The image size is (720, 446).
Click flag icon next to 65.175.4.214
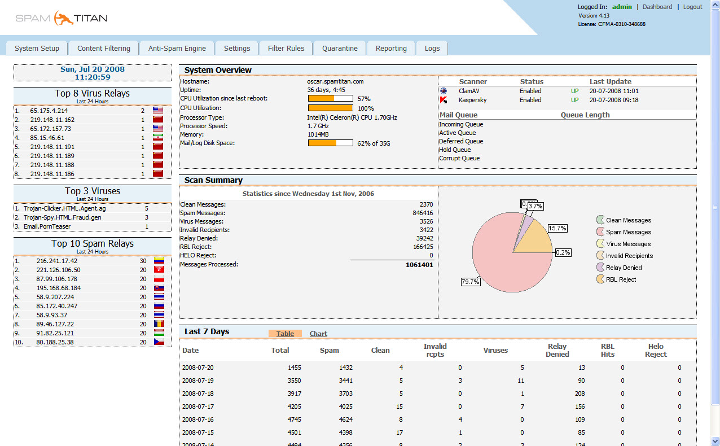click(158, 111)
